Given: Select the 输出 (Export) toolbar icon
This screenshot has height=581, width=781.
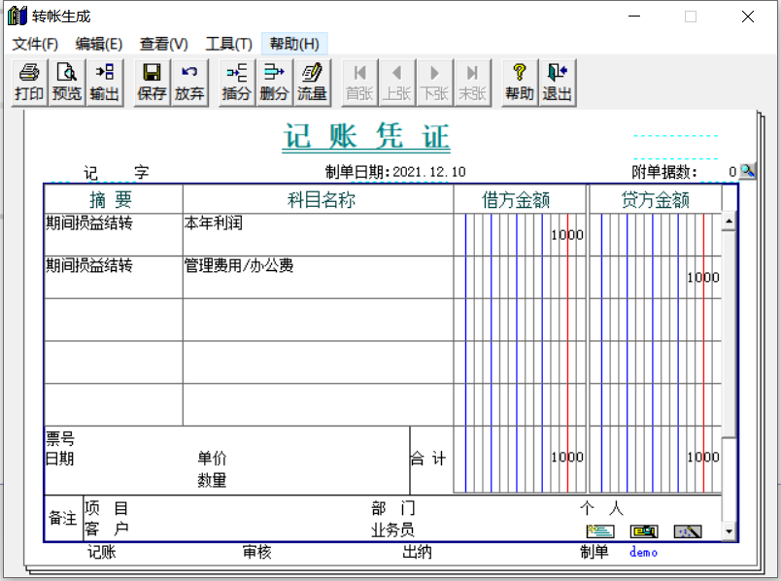Looking at the screenshot, I should tap(104, 82).
